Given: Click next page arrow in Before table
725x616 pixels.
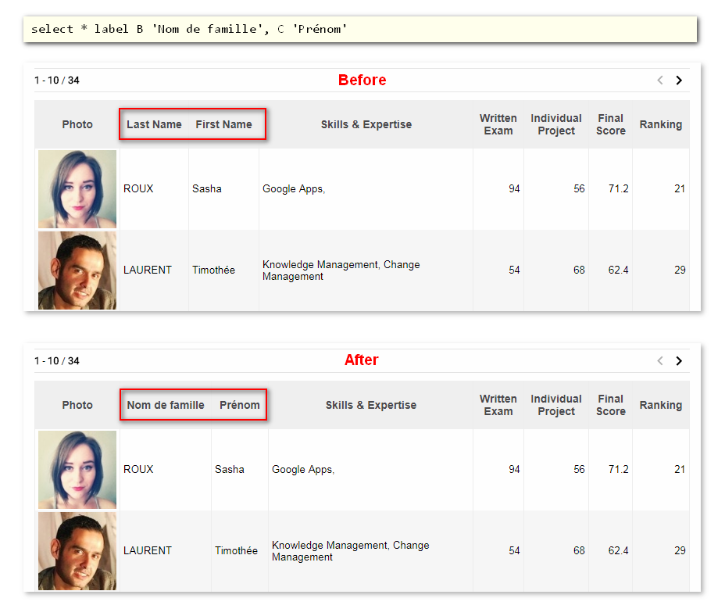Looking at the screenshot, I should coord(678,81).
